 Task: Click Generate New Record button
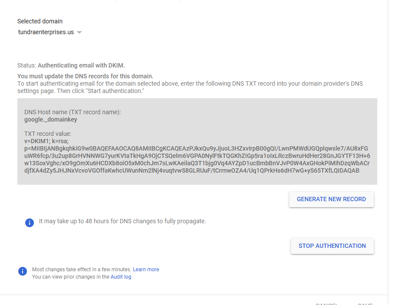(331, 199)
